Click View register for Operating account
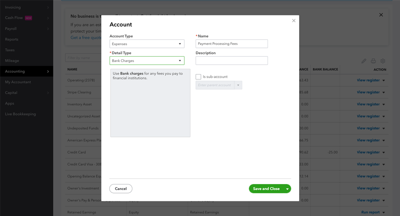 [368, 80]
